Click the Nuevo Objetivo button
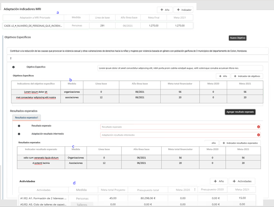This screenshot has height=207, width=274. (238, 38)
